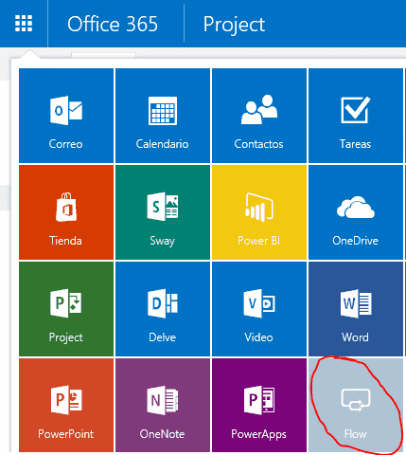Open the PowerApps tile

click(259, 405)
